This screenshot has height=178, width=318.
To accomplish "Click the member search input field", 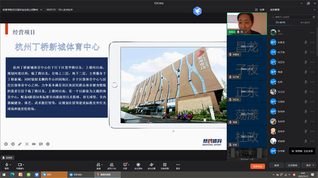I will [293, 17].
